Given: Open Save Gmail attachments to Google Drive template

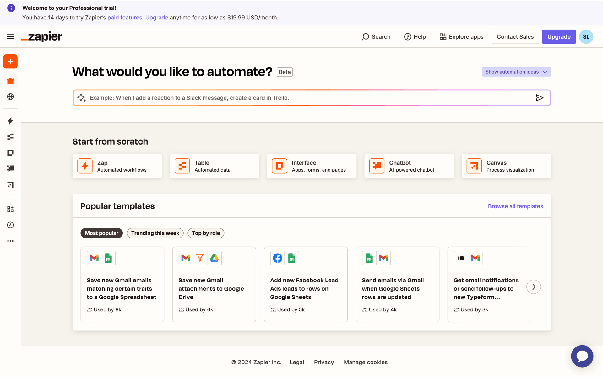Looking at the screenshot, I should pyautogui.click(x=214, y=284).
